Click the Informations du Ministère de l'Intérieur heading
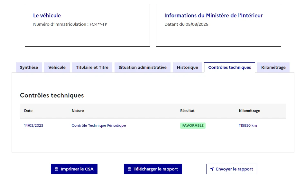The image size is (305, 184). click(x=214, y=15)
